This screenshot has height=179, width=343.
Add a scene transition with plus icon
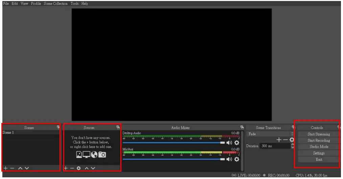pos(279,140)
